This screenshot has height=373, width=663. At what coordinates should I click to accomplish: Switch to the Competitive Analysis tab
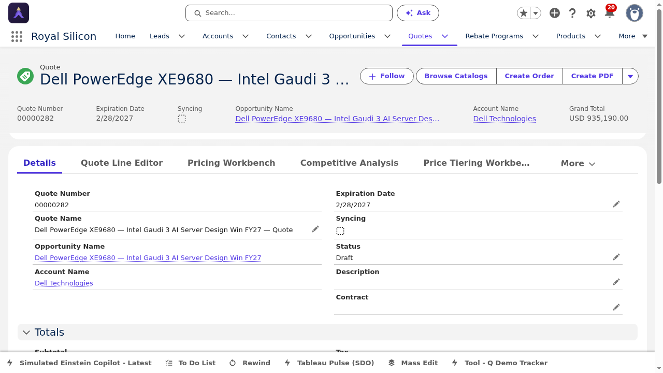350,163
